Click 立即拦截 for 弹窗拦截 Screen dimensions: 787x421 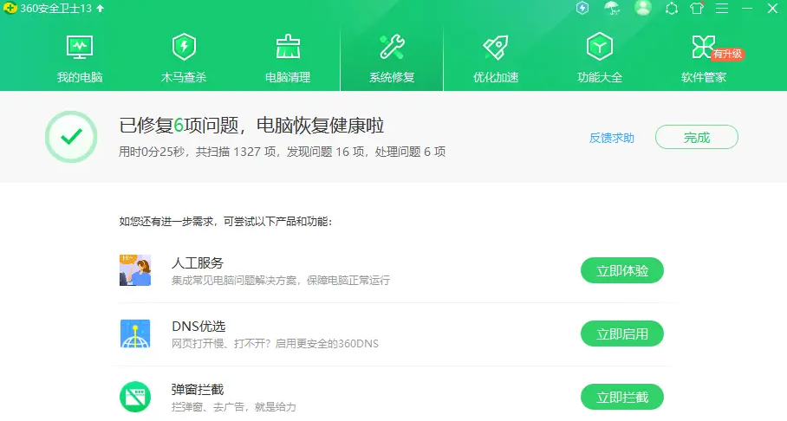click(622, 397)
